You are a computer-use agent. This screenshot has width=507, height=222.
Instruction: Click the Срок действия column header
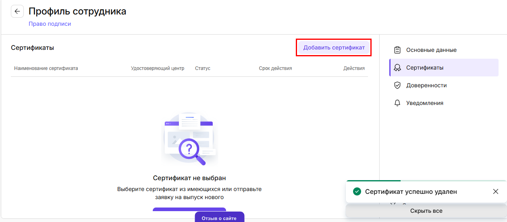click(x=275, y=68)
